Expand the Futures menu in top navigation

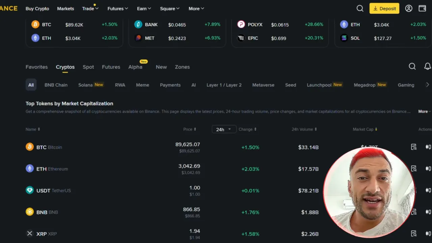(117, 8)
